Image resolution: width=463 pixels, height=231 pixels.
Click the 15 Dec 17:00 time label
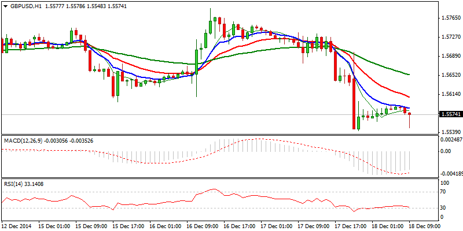[x=128, y=226]
